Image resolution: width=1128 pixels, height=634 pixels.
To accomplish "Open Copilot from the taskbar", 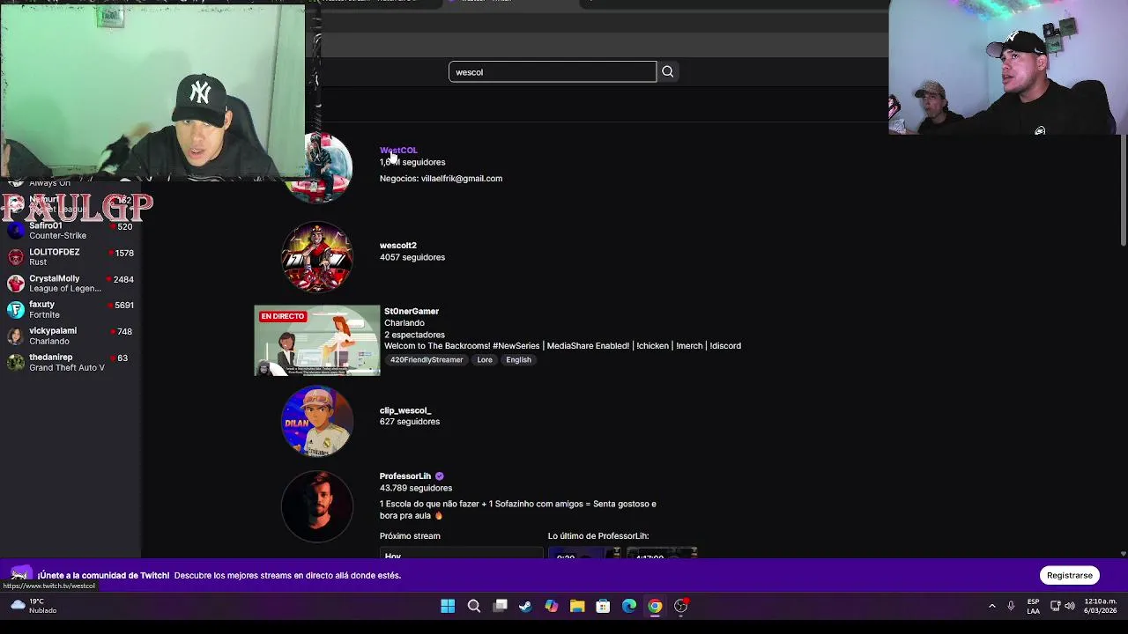I will pyautogui.click(x=552, y=606).
